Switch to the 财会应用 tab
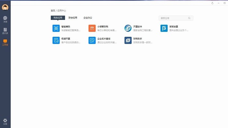Image resolution: width=228 pixels, height=128 pixels. (x=73, y=18)
